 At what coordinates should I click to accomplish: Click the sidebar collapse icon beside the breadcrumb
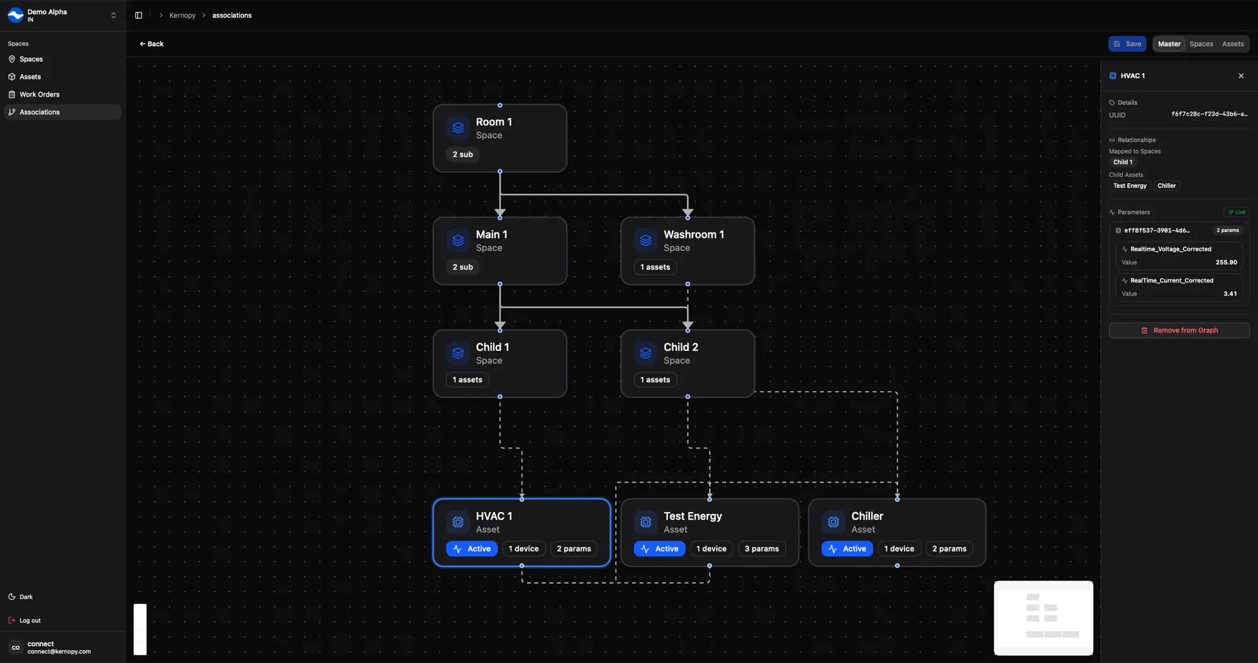[x=139, y=15]
